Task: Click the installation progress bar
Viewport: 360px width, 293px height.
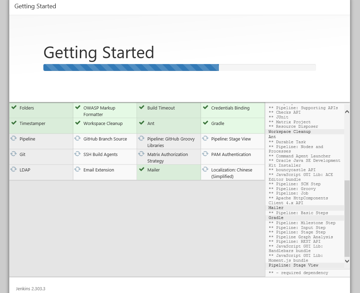Action: [180, 67]
